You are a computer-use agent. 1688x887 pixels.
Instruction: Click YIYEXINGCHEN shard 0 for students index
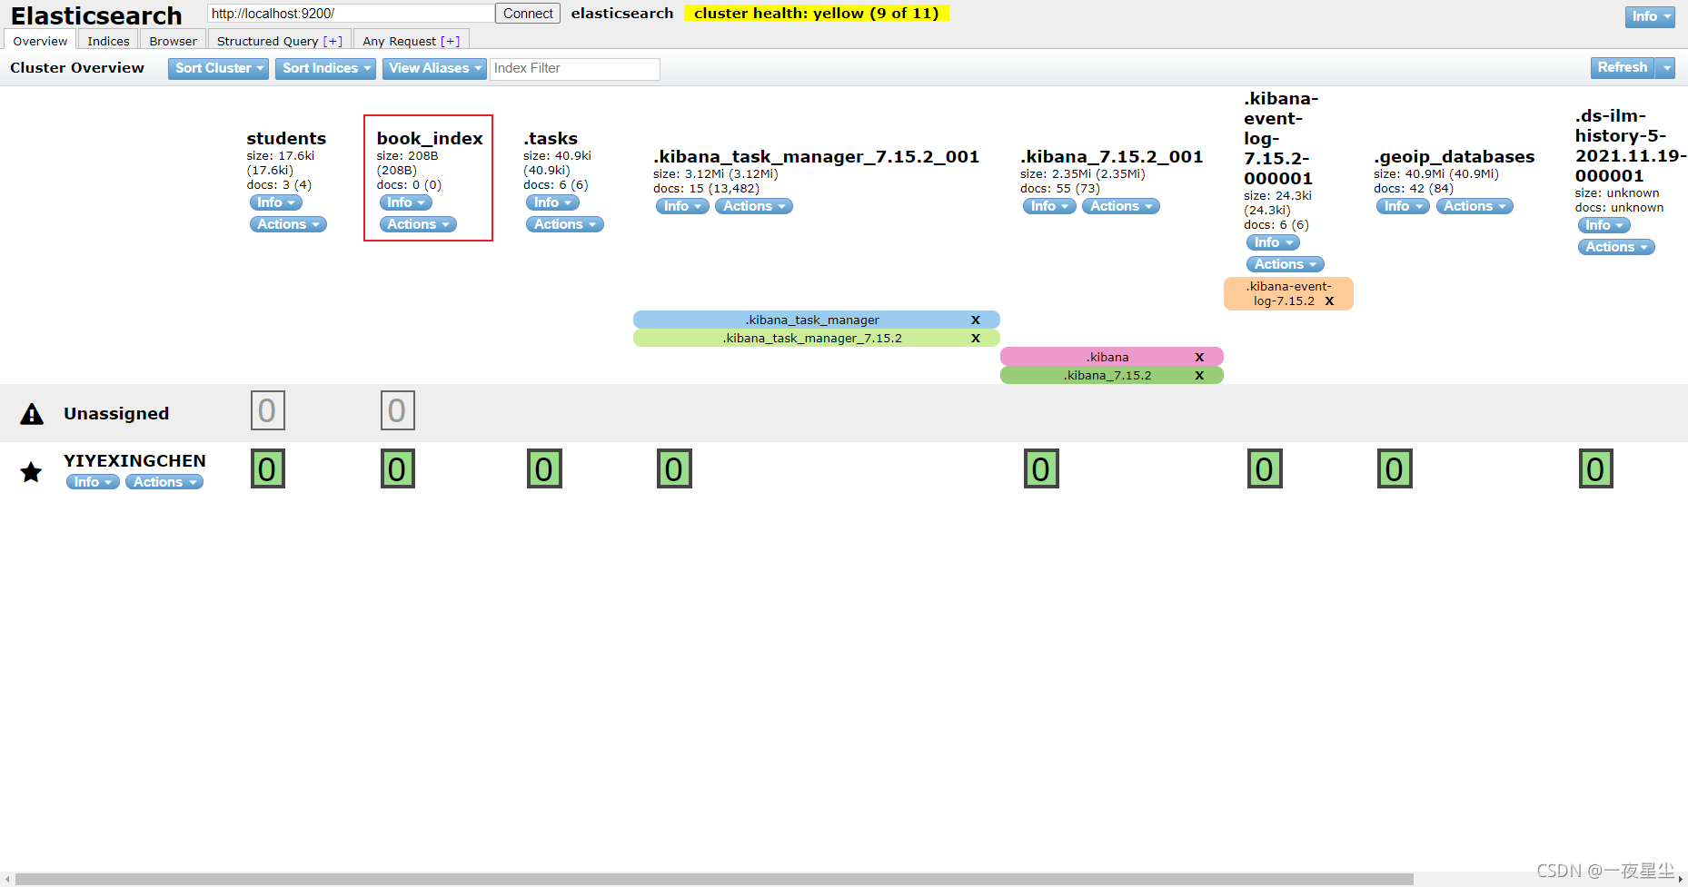pyautogui.click(x=267, y=468)
